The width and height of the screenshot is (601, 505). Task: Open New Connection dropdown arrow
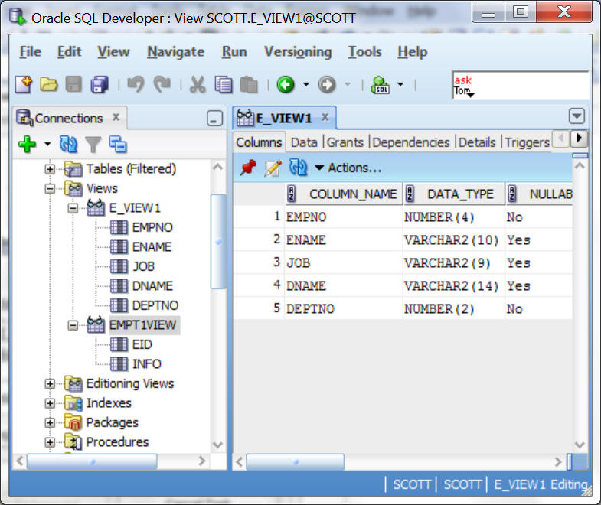point(47,144)
